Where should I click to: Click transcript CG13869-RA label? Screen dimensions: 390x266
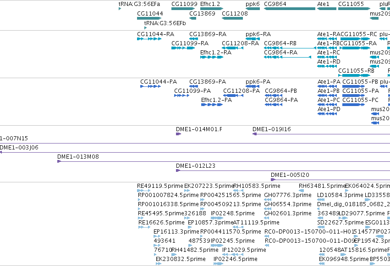tap(208, 34)
